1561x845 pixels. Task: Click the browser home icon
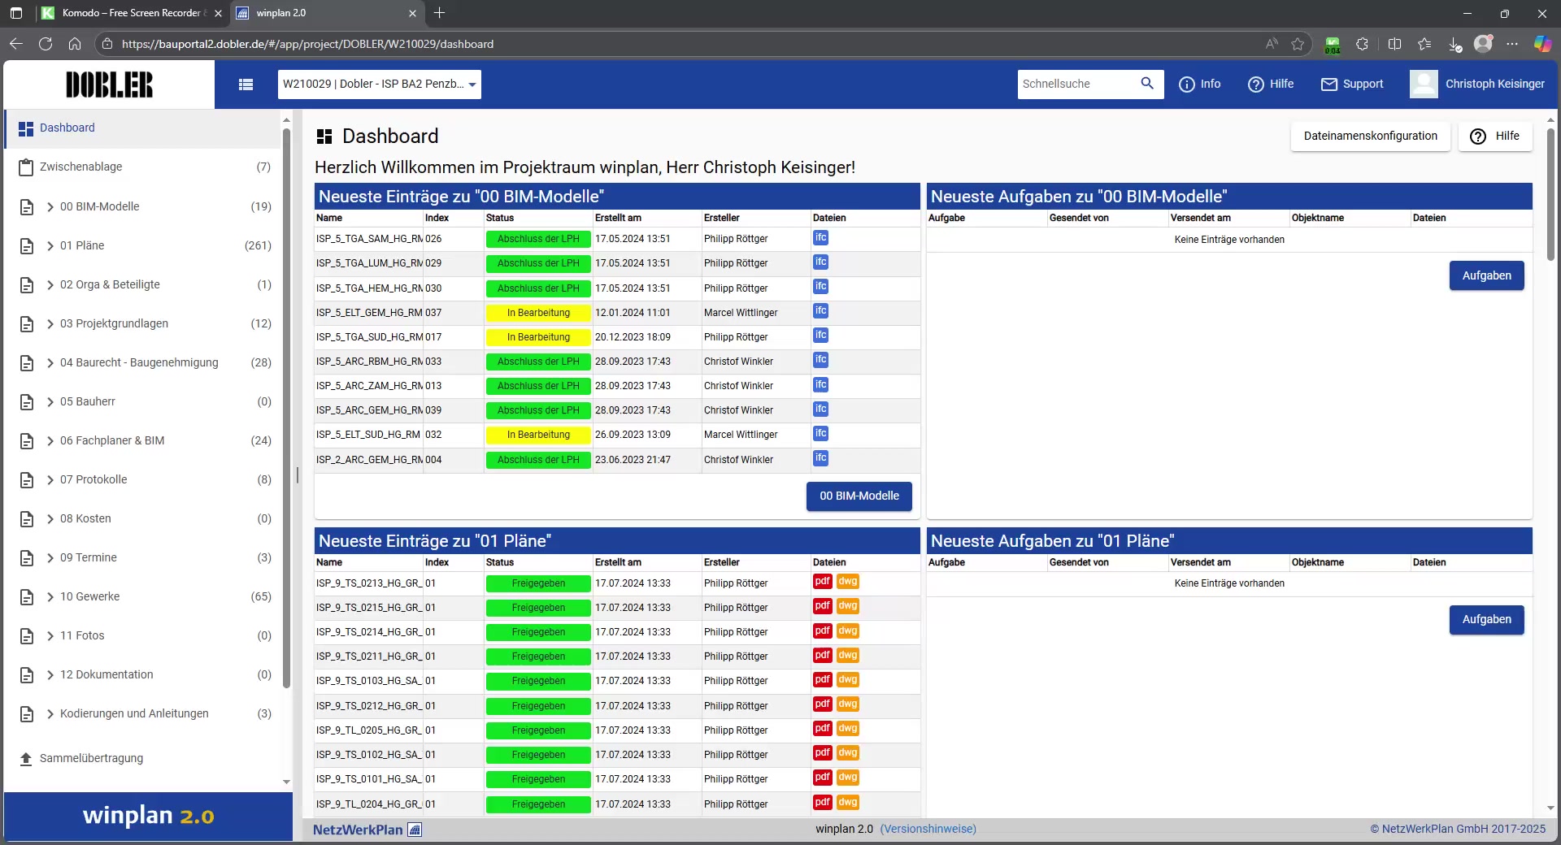click(x=75, y=44)
